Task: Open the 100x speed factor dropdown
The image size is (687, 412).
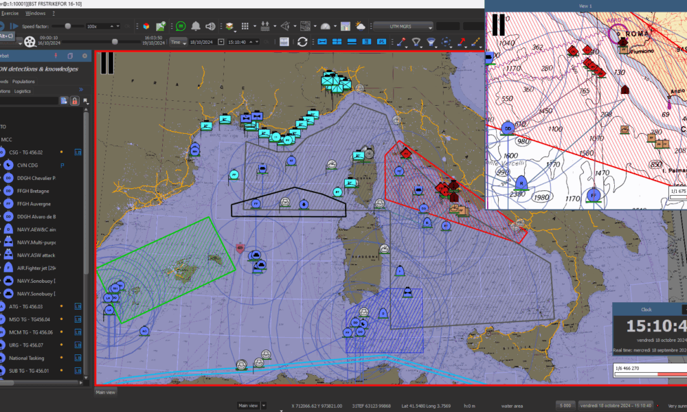Action: pyautogui.click(x=104, y=26)
